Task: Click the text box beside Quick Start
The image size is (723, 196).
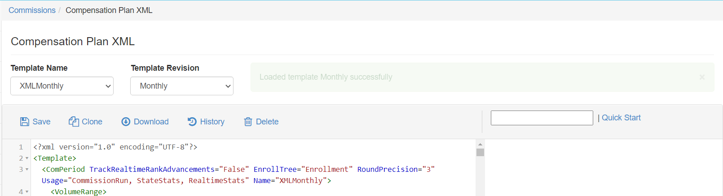Action: [x=542, y=118]
